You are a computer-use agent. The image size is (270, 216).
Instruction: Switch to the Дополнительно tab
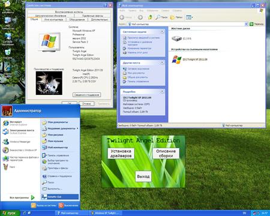pyautogui.click(x=100, y=20)
